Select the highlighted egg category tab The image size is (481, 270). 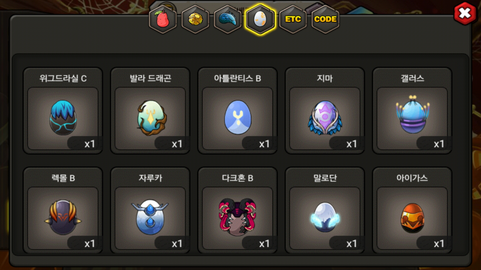[260, 19]
